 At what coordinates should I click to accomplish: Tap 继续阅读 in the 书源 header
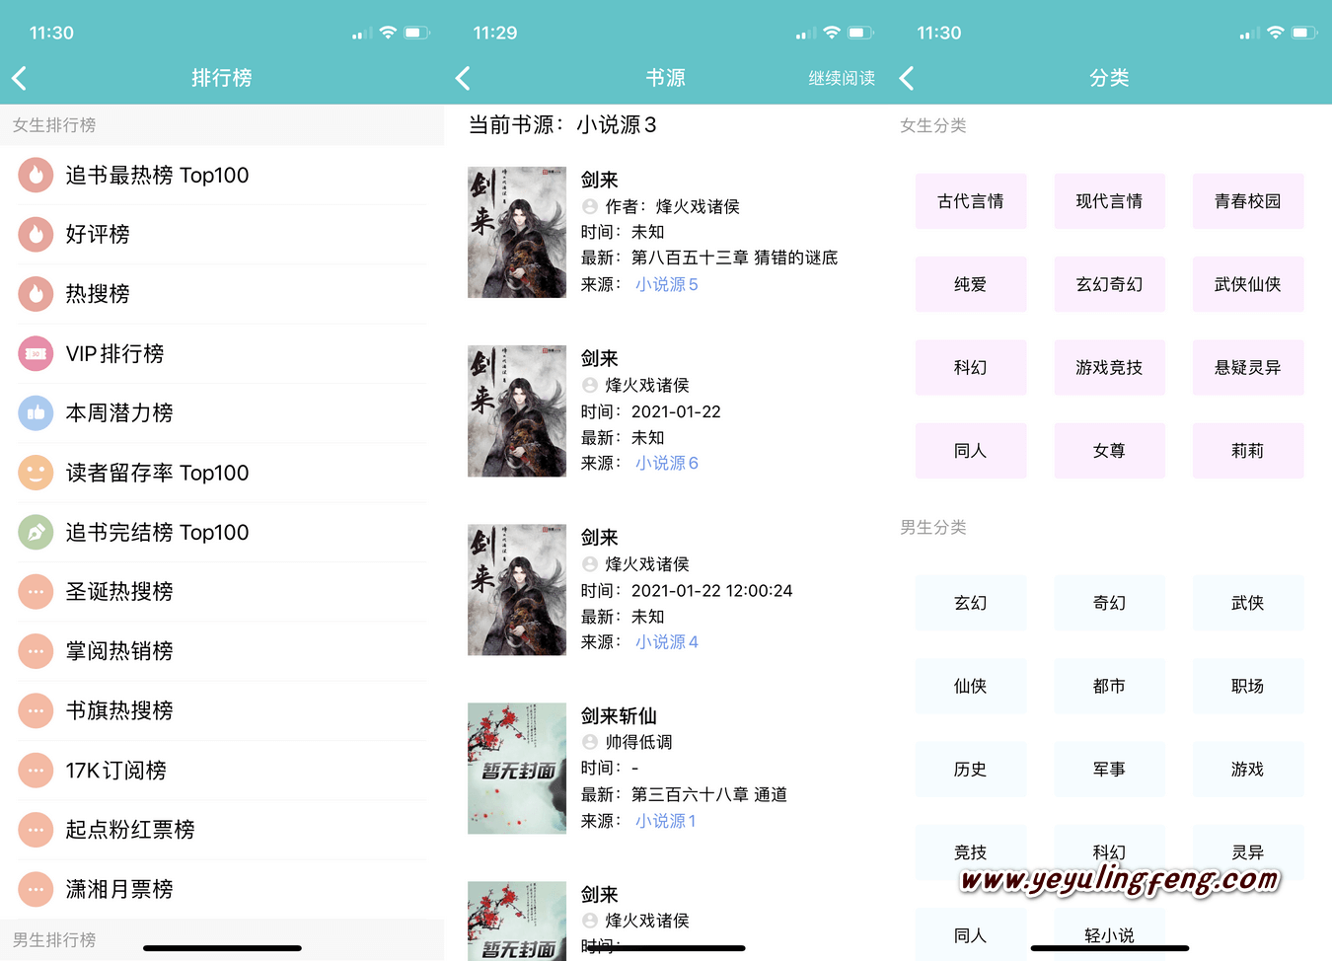pos(842,78)
